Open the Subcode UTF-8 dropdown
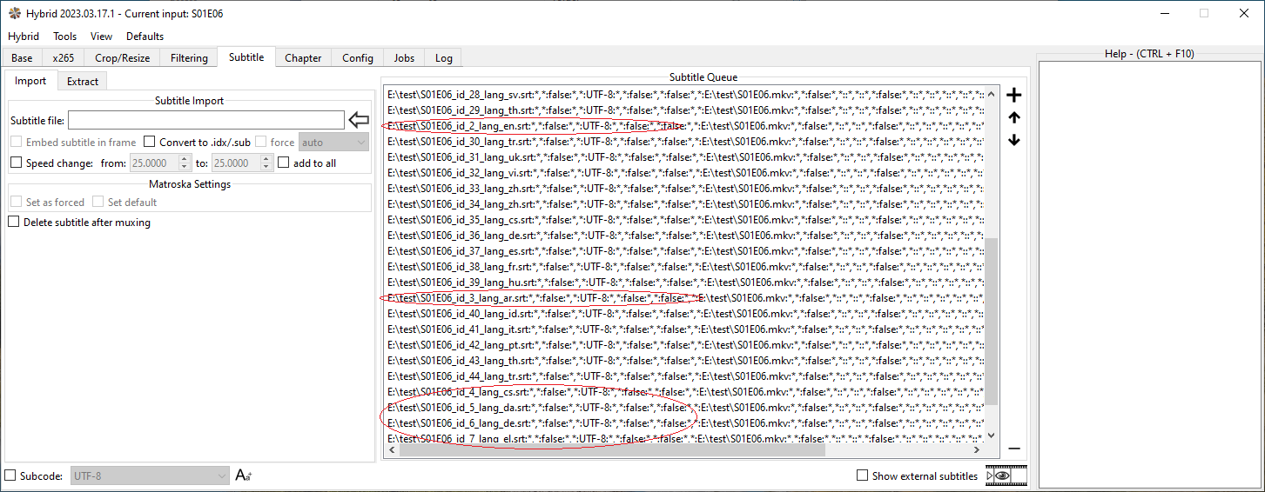 (x=149, y=475)
